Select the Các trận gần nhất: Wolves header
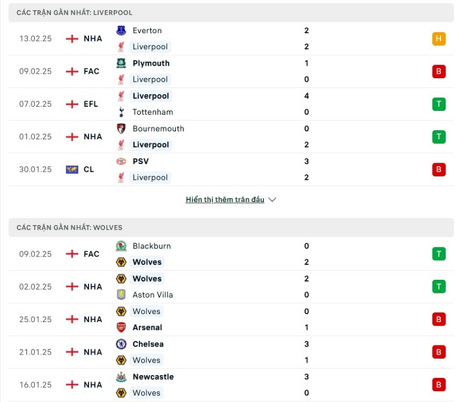Image resolution: width=457 pixels, height=402 pixels. [69, 227]
